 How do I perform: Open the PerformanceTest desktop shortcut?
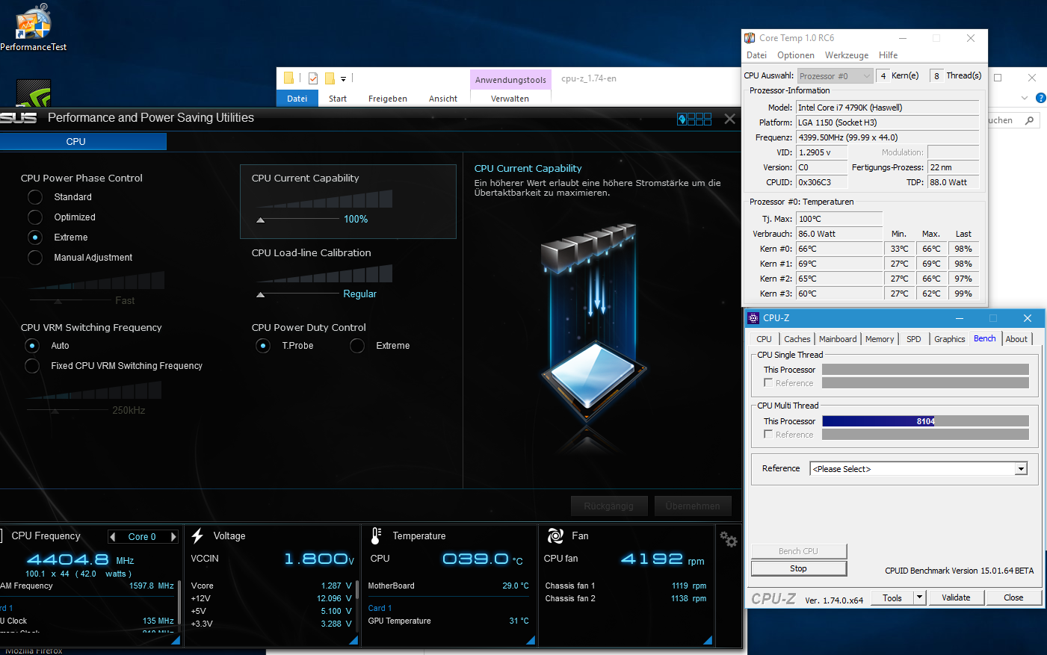pos(33,28)
